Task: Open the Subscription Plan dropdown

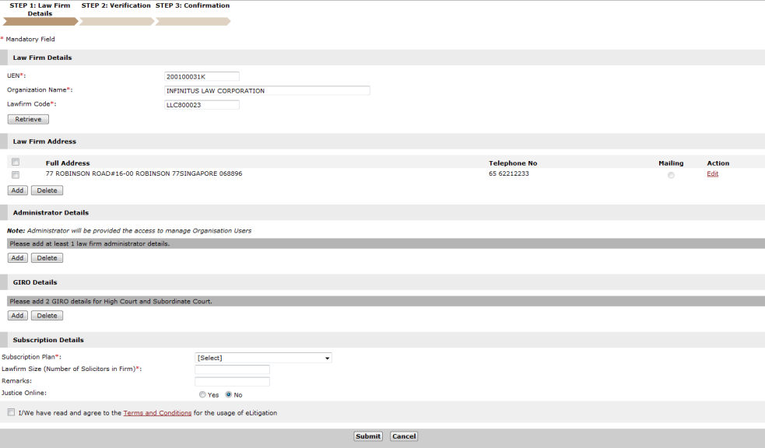Action: point(263,358)
